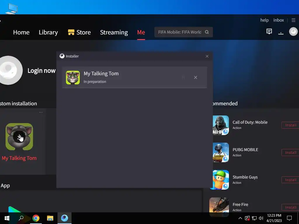Click the Call of Duty: Mobile icon

[x=221, y=125]
